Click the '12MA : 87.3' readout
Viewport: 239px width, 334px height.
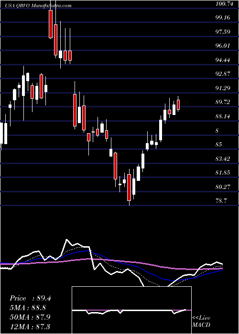coord(30,326)
